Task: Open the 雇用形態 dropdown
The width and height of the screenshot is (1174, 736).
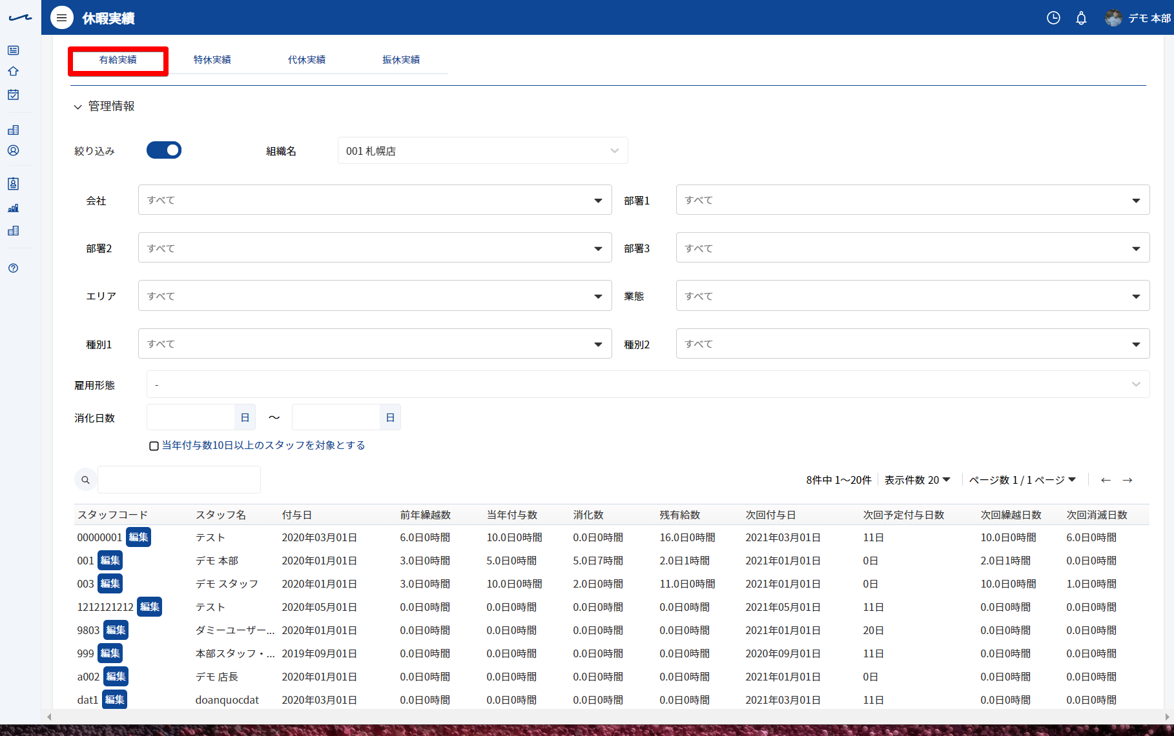Action: [x=648, y=384]
